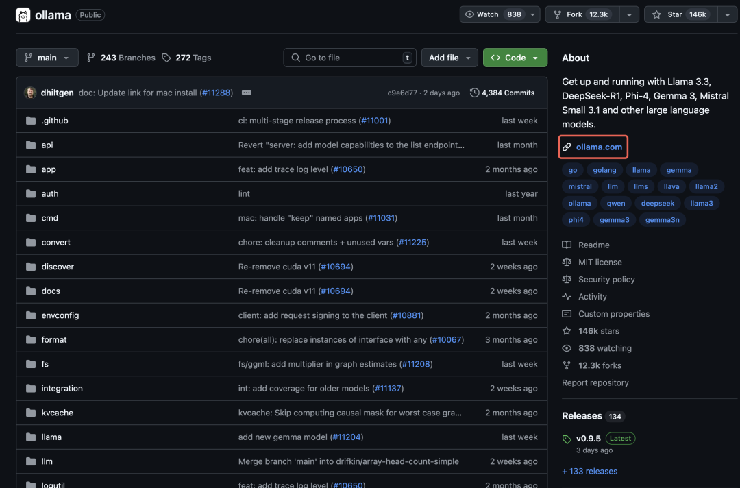Click the folder icon for docs
The image size is (740, 488).
click(x=31, y=291)
